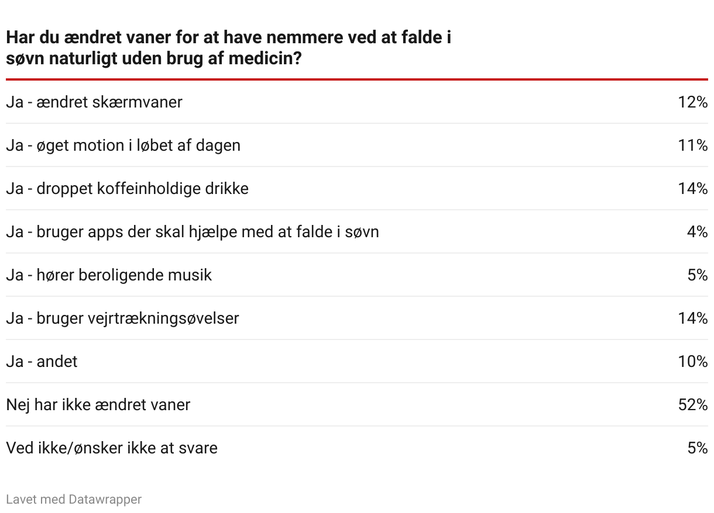Screen dimensions: 714x513
Task: Click the 52% value
Action: tap(693, 404)
